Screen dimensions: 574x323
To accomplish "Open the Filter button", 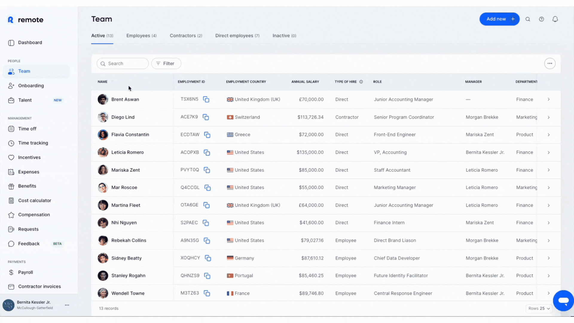I will point(166,63).
